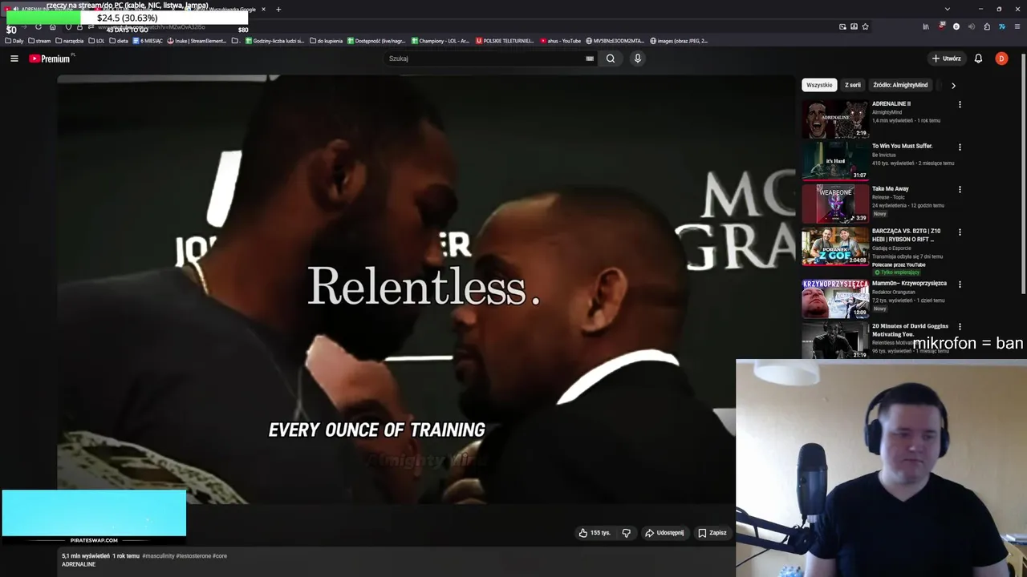Select the Z serii filter chip
The width and height of the screenshot is (1027, 577).
click(852, 85)
